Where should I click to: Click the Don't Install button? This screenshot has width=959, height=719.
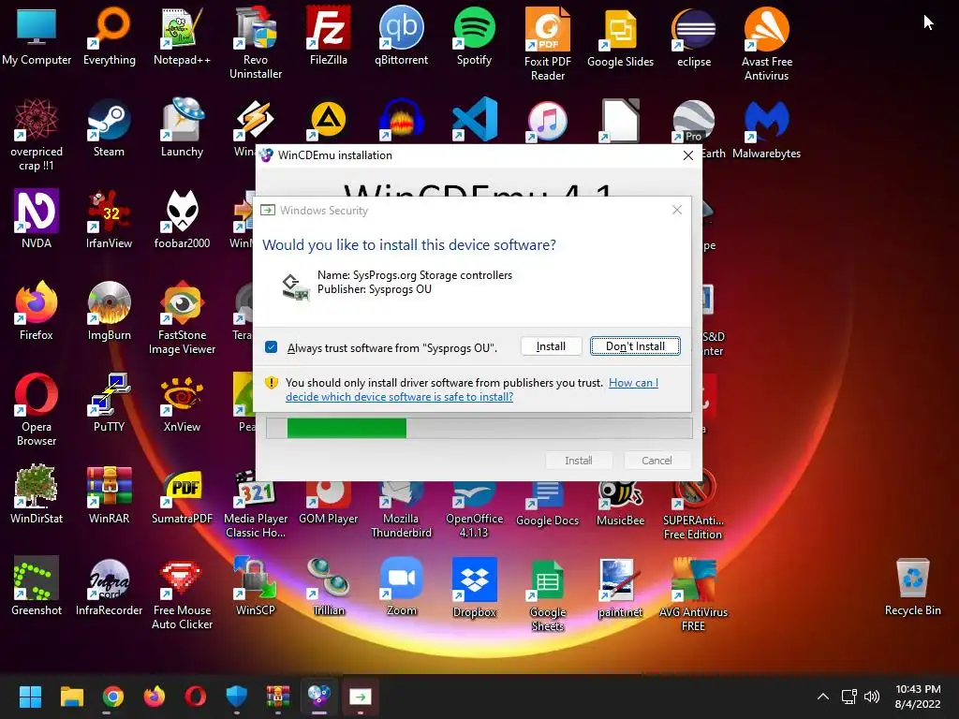pyautogui.click(x=635, y=346)
